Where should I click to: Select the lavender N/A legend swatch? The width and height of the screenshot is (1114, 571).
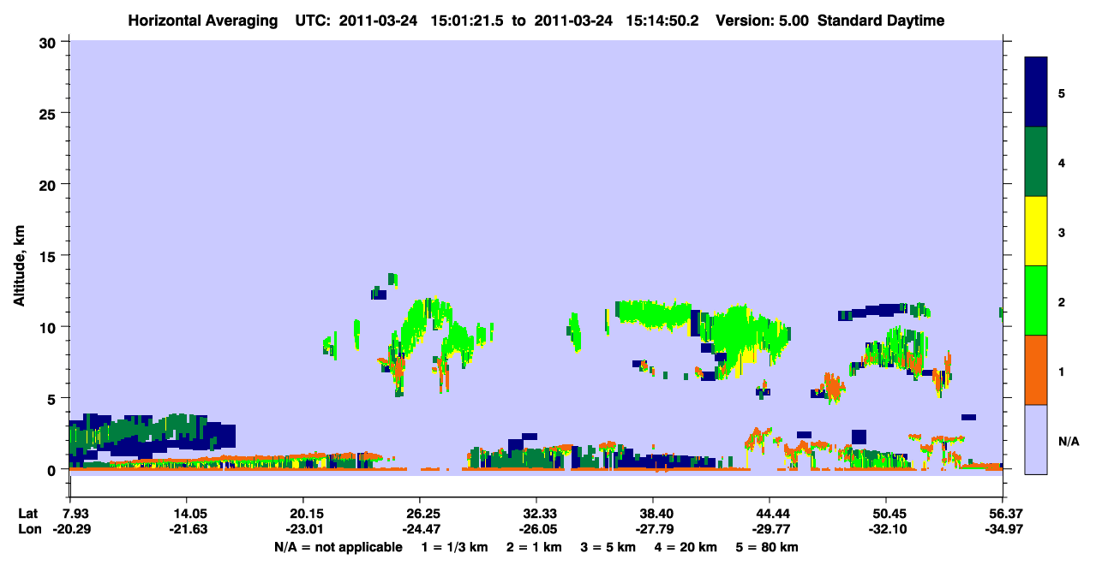tap(1037, 439)
